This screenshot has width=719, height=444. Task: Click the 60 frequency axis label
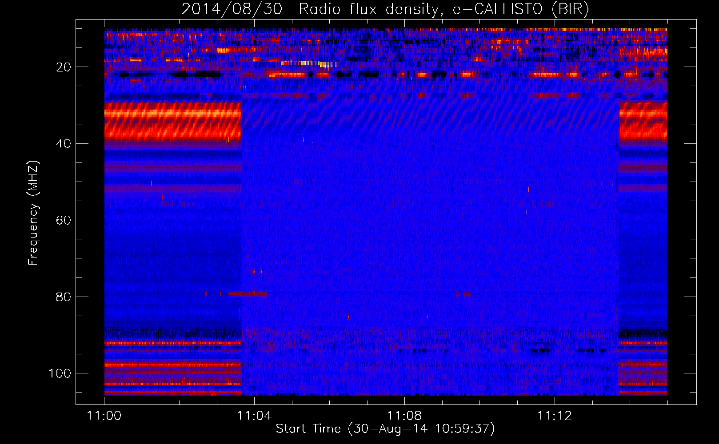pyautogui.click(x=64, y=220)
